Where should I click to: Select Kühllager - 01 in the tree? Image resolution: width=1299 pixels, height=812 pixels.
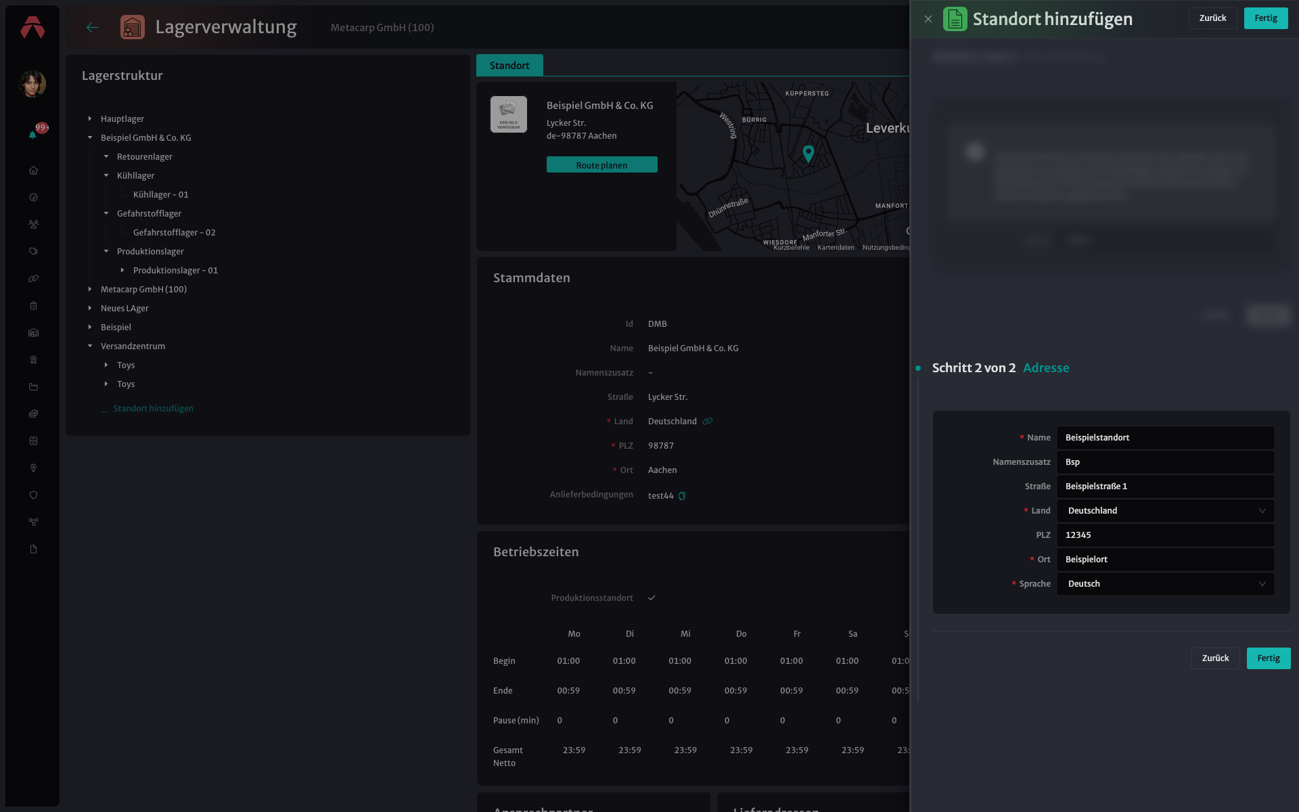(161, 195)
